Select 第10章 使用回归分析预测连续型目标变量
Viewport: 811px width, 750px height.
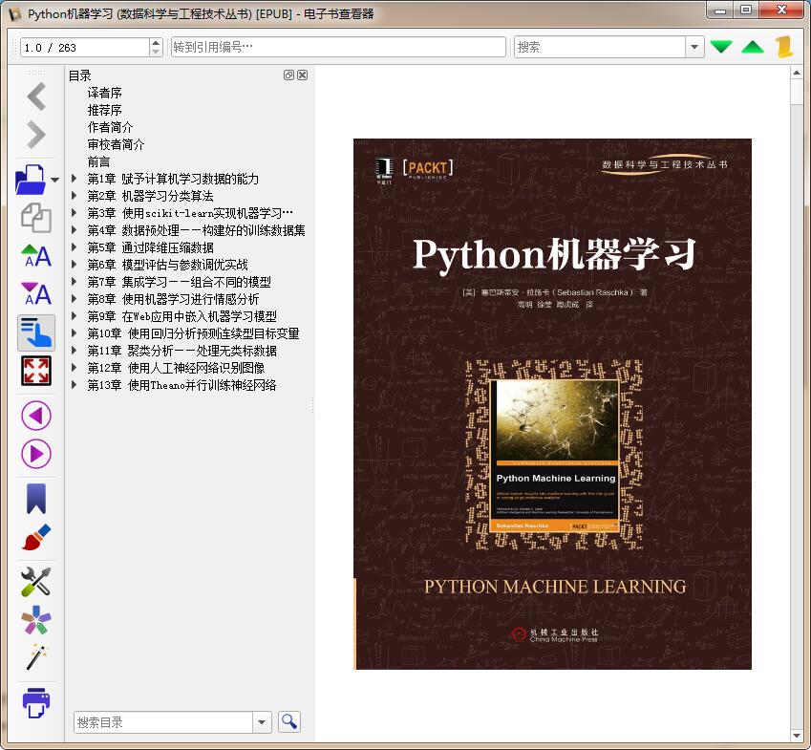[194, 333]
